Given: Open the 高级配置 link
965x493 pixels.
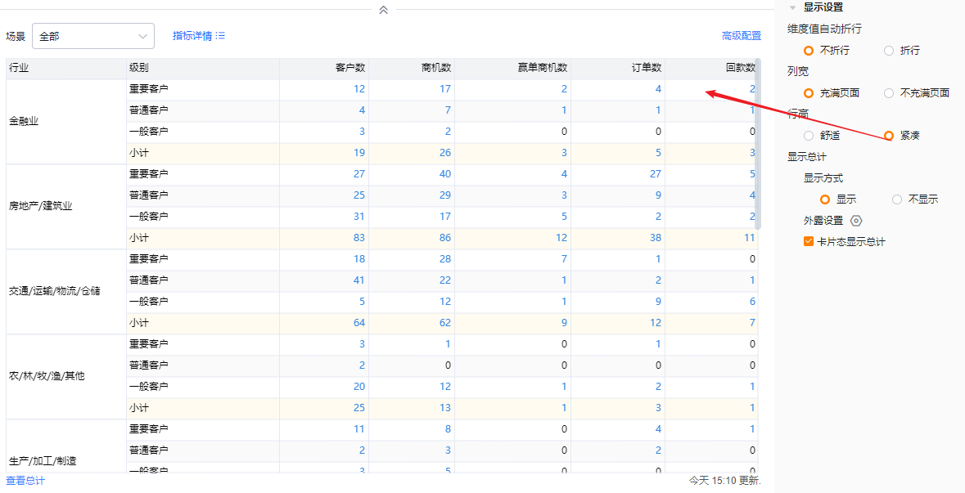Looking at the screenshot, I should (741, 36).
